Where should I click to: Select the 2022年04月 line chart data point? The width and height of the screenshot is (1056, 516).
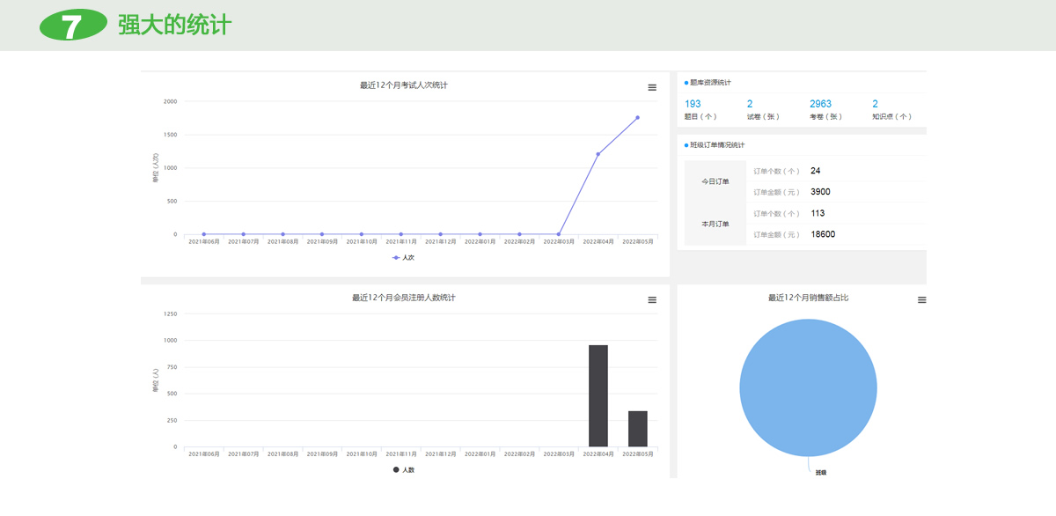coord(598,154)
